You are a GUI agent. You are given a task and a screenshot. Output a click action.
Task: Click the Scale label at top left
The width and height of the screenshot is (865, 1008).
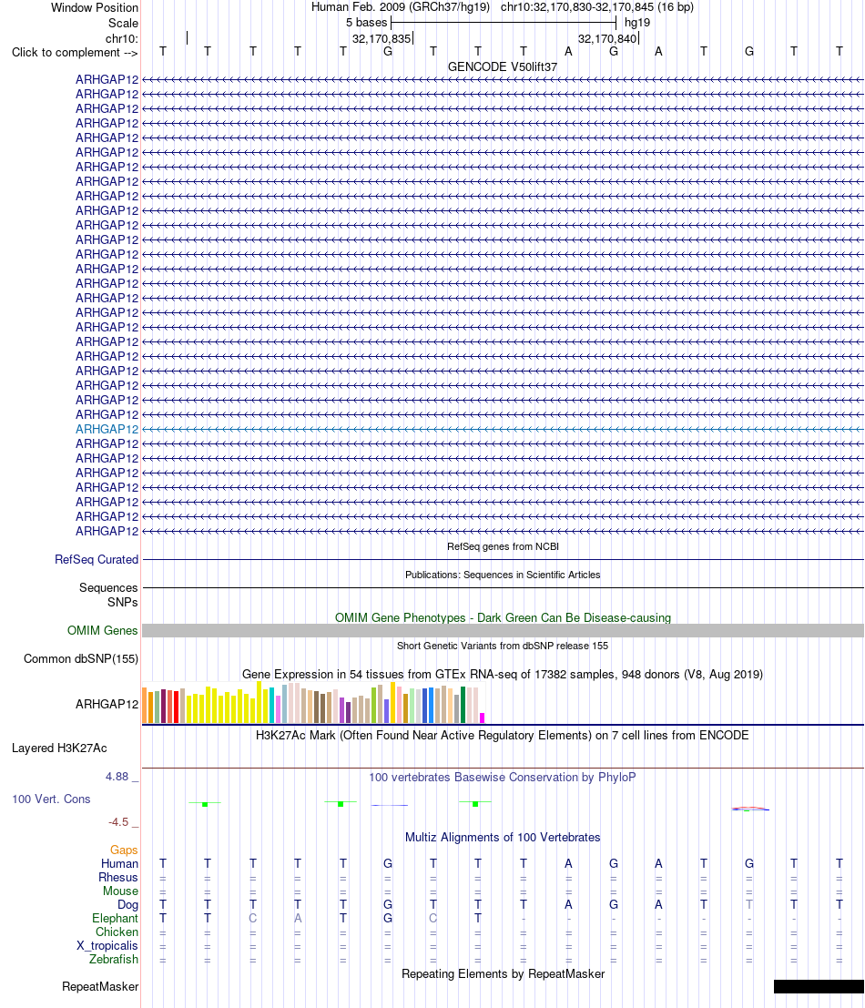[x=124, y=23]
